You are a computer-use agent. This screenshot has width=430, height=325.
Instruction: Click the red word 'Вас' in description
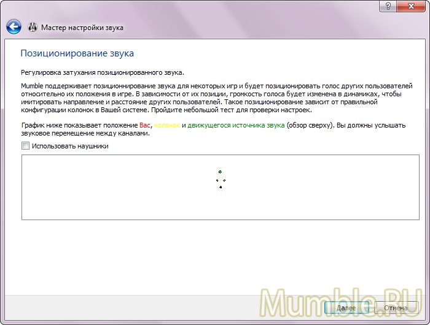point(144,125)
